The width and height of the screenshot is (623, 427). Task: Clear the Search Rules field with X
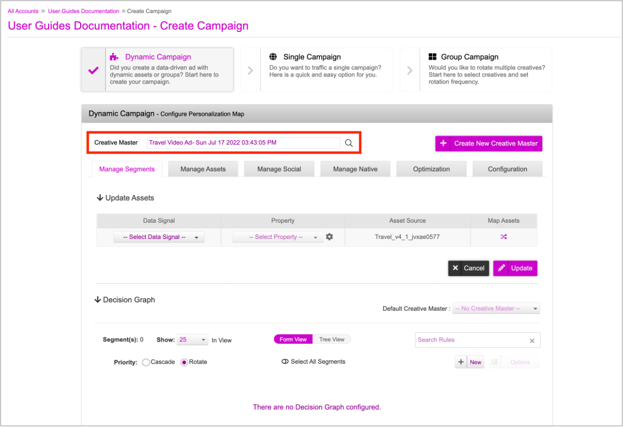[x=532, y=341]
